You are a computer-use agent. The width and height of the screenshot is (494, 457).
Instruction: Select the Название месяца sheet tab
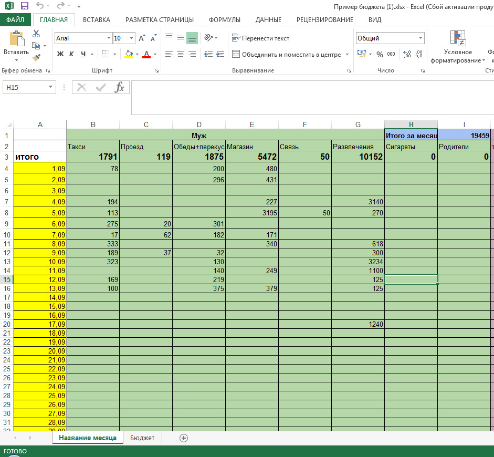click(88, 438)
